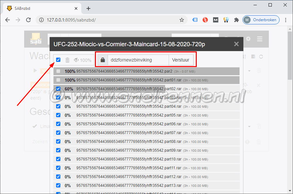Open a new browser tab
This screenshot has width=293, height=194.
point(88,8)
